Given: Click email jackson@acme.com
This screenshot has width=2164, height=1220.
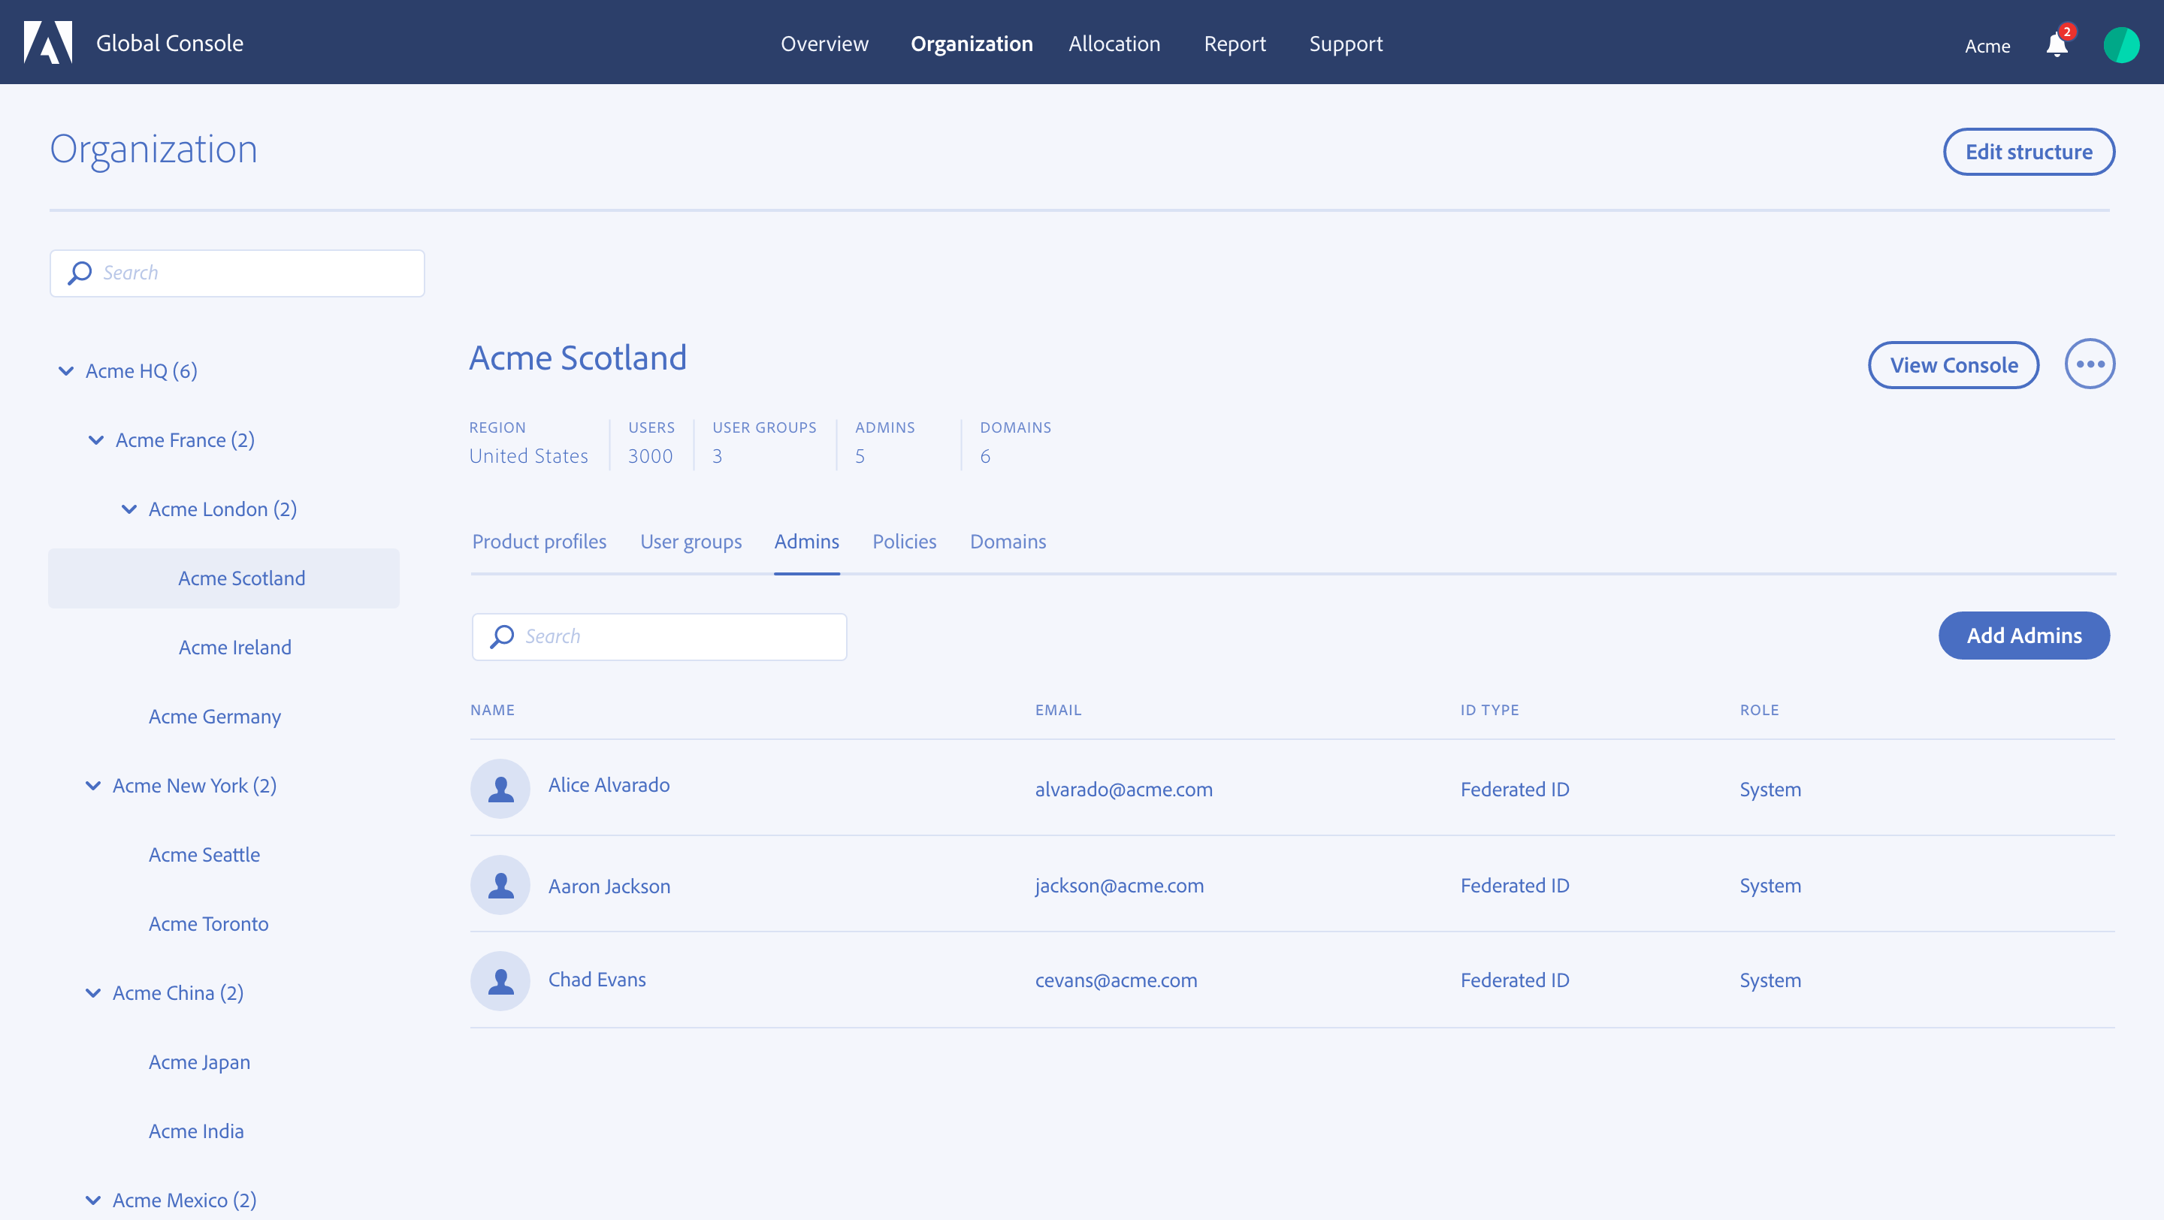Looking at the screenshot, I should click(1119, 885).
